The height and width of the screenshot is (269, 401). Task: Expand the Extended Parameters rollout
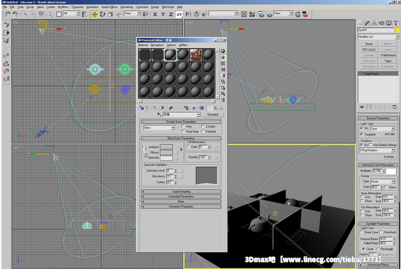(x=181, y=196)
